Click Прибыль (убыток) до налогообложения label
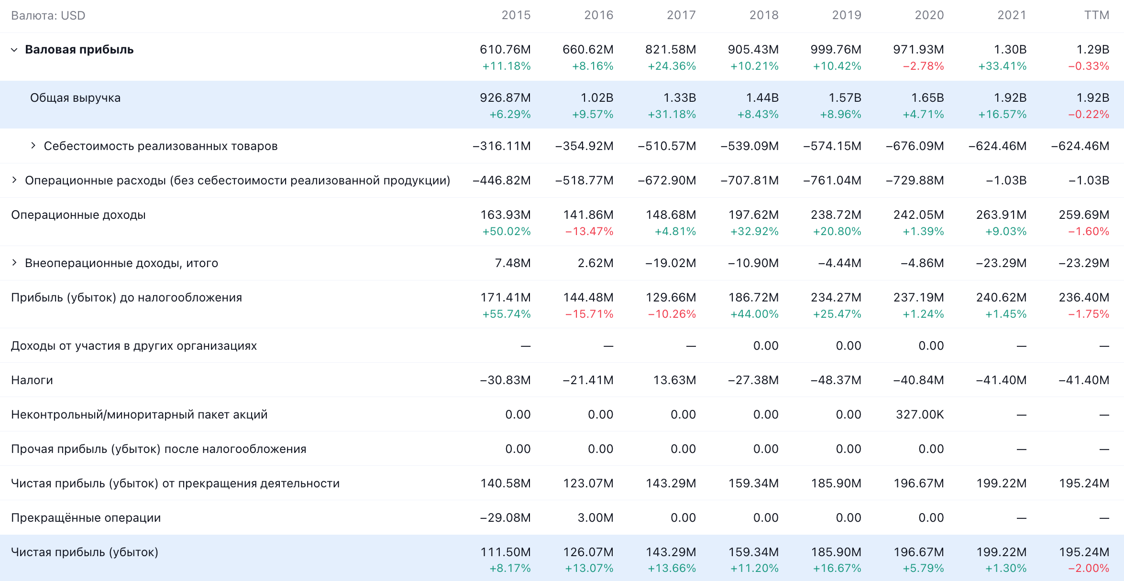This screenshot has width=1124, height=581. pyautogui.click(x=126, y=298)
